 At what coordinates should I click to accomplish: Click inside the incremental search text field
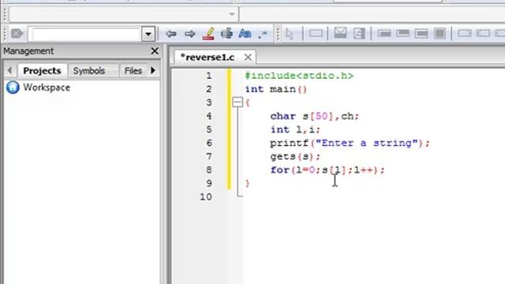click(x=85, y=34)
